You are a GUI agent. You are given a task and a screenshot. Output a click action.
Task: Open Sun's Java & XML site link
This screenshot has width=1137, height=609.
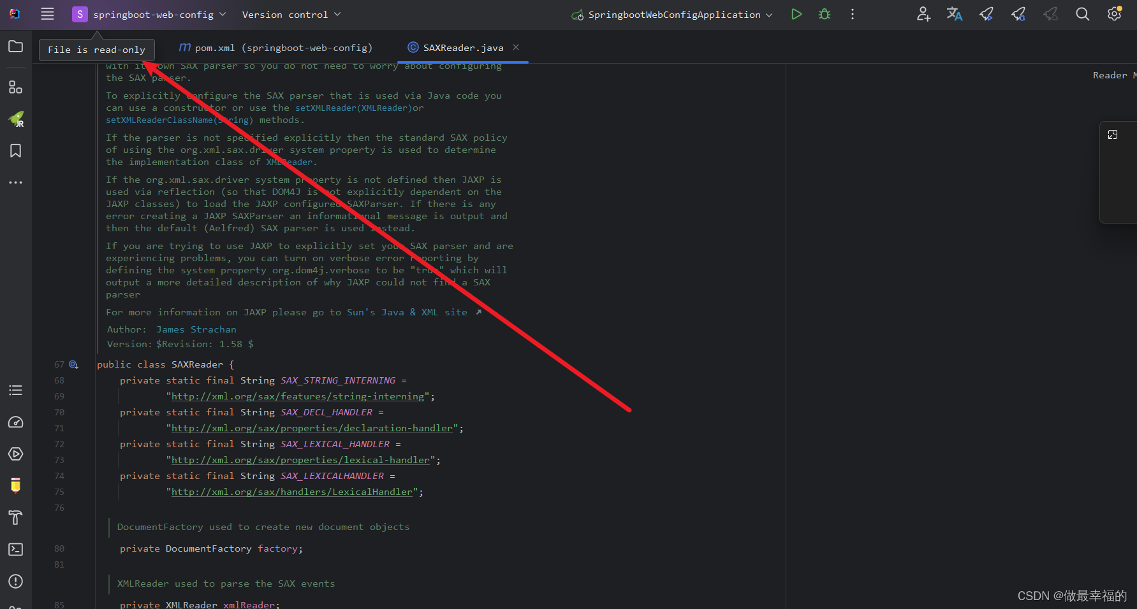click(407, 312)
